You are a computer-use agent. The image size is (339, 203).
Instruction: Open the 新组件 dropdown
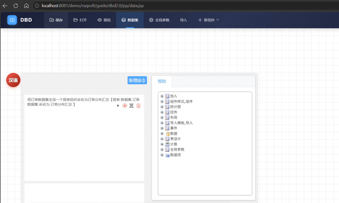(x=208, y=20)
